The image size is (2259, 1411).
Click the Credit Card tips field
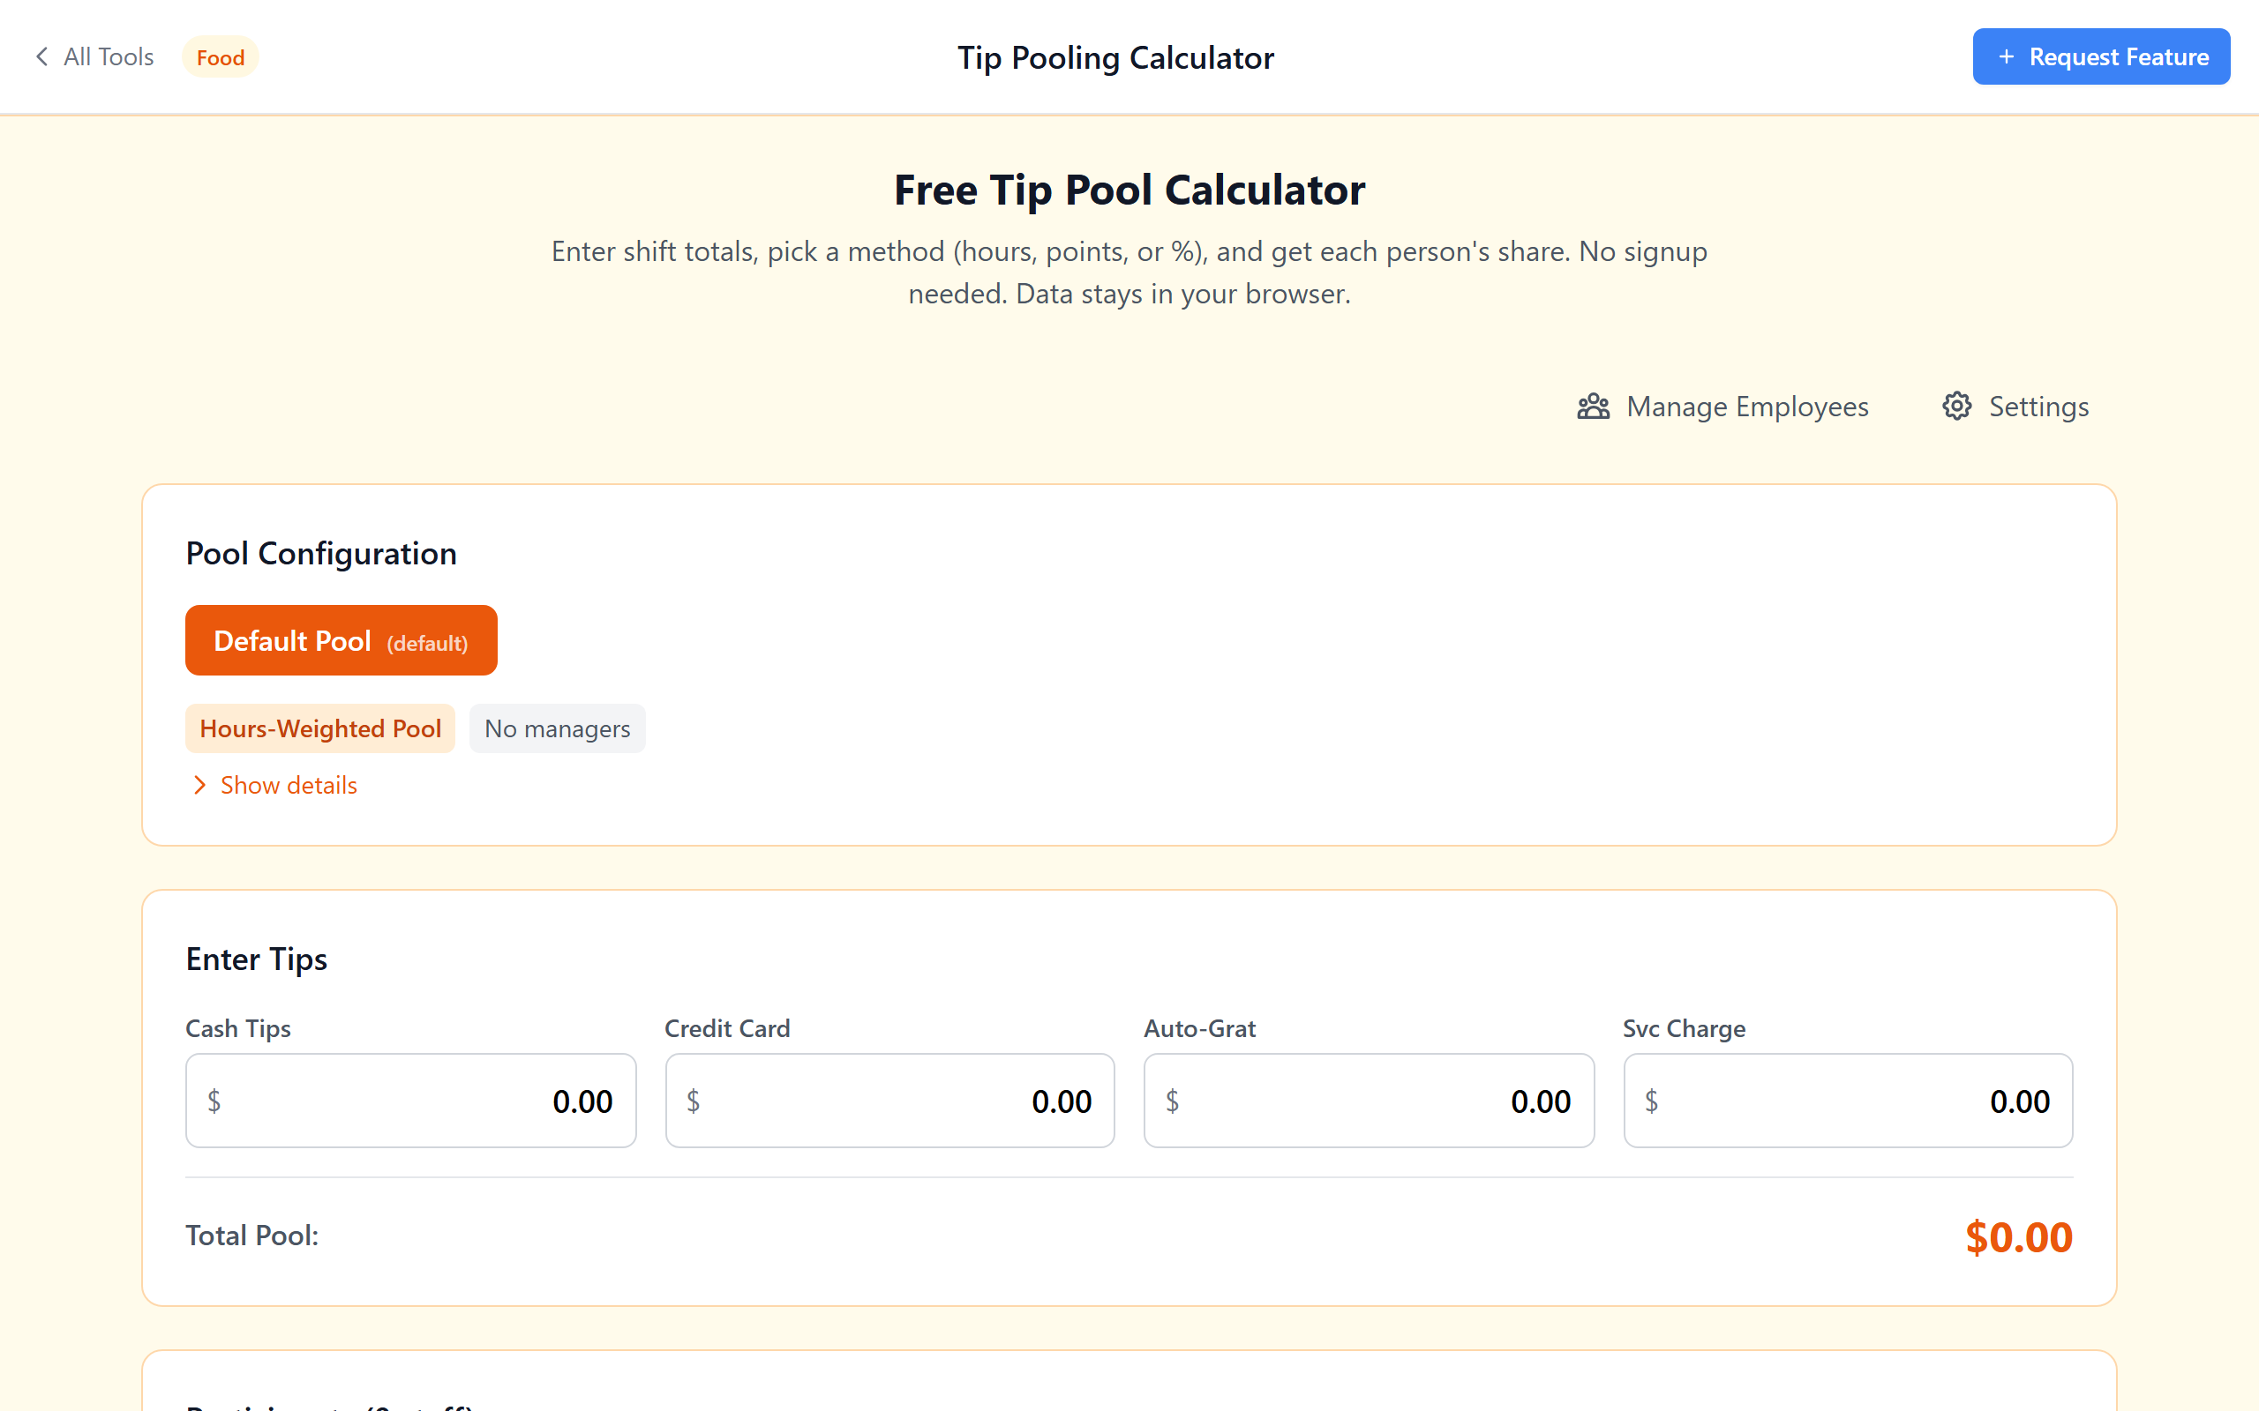(889, 1101)
